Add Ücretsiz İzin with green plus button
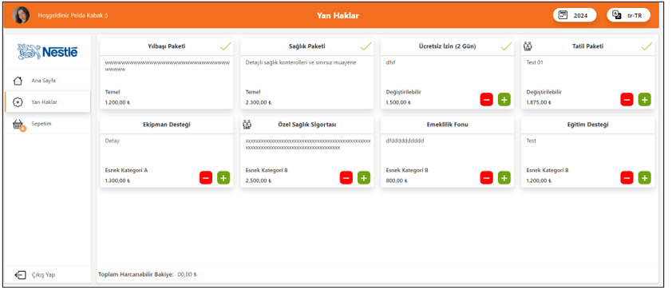The width and height of the screenshot is (672, 290). [x=504, y=100]
